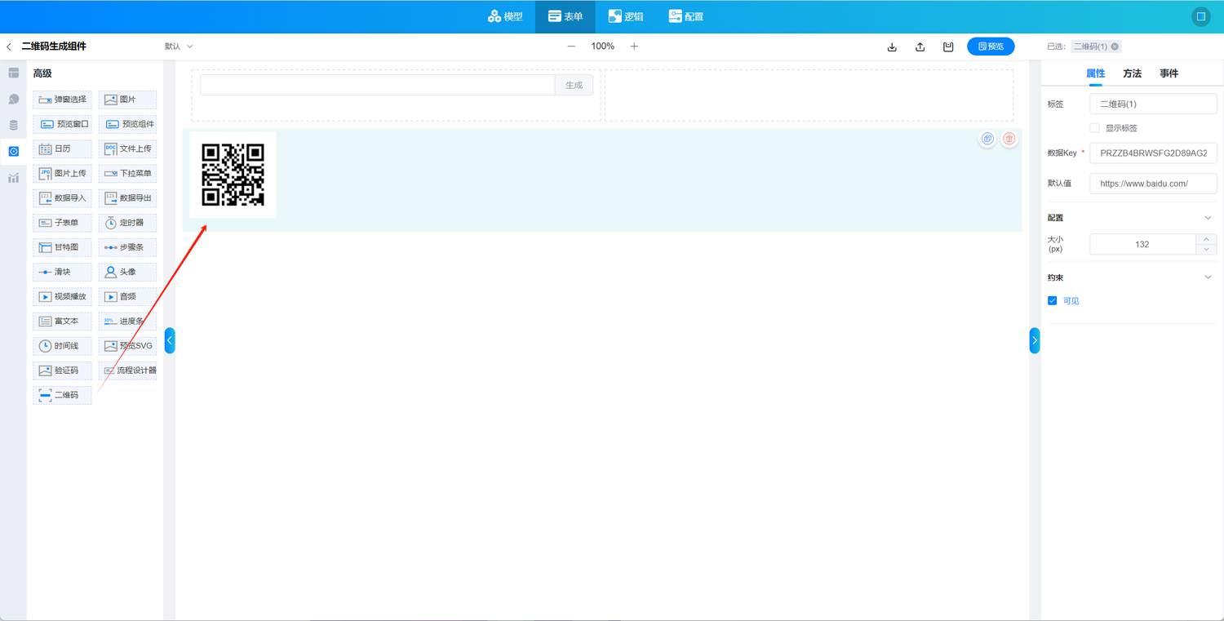Viewport: 1224px width, 621px height.
Task: Switch to the 模型 top tab
Action: coord(505,16)
